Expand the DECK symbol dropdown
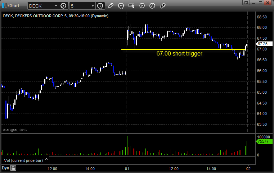The image size is (274, 173). (56, 6)
